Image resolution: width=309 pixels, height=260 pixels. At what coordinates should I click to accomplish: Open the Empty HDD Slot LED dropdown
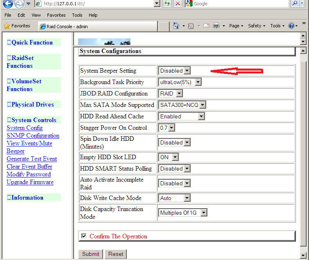[x=168, y=157]
